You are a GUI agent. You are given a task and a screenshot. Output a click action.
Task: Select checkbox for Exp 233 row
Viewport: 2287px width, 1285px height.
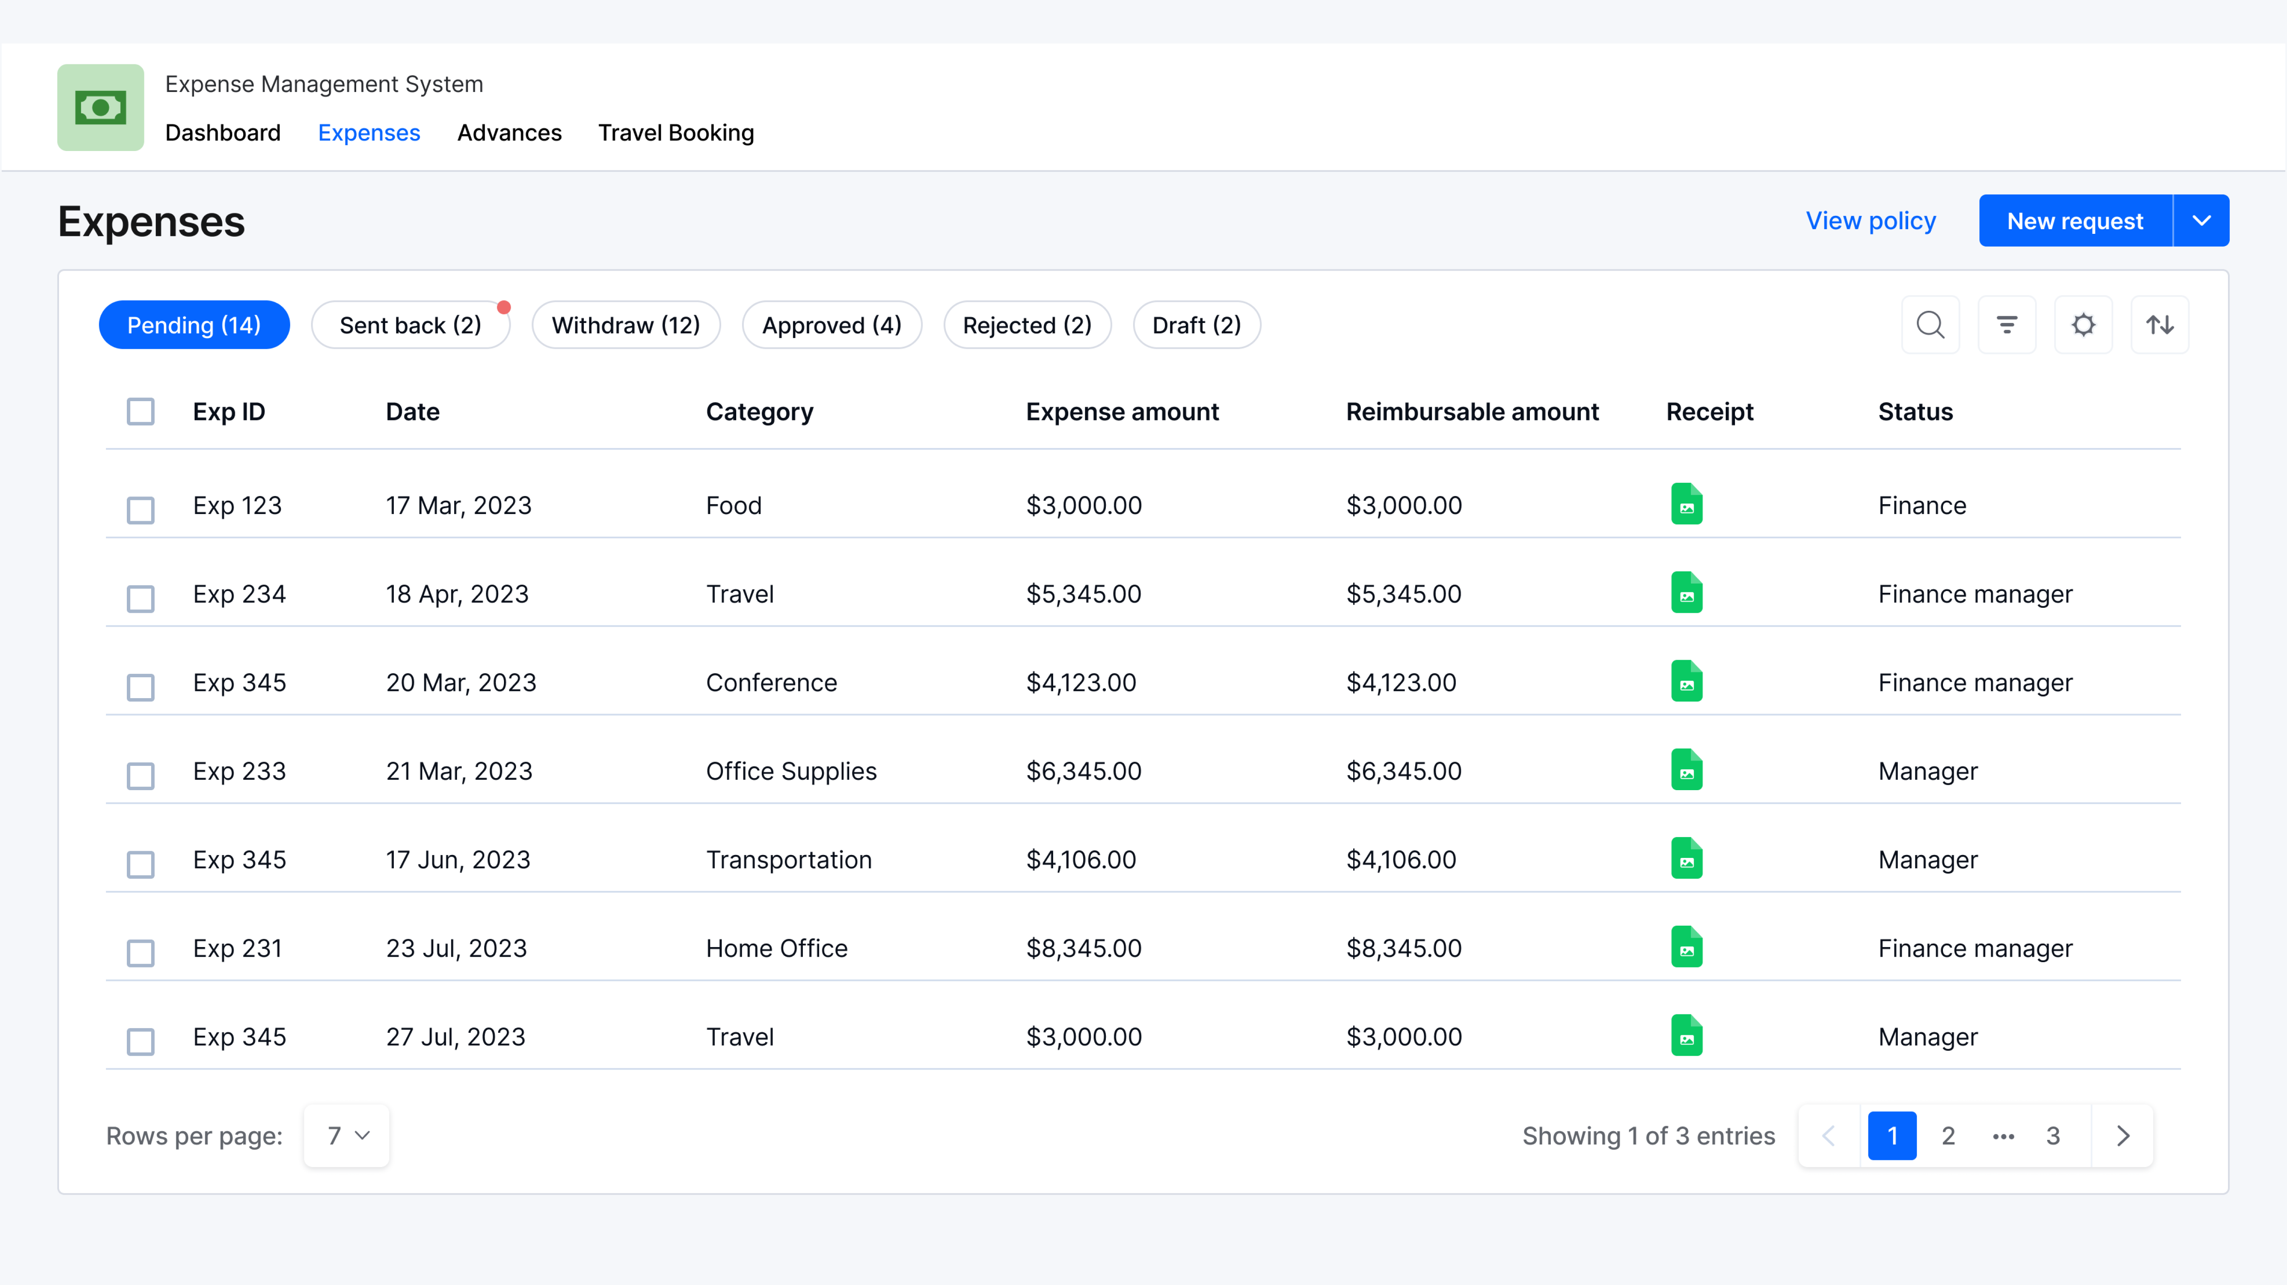140,776
